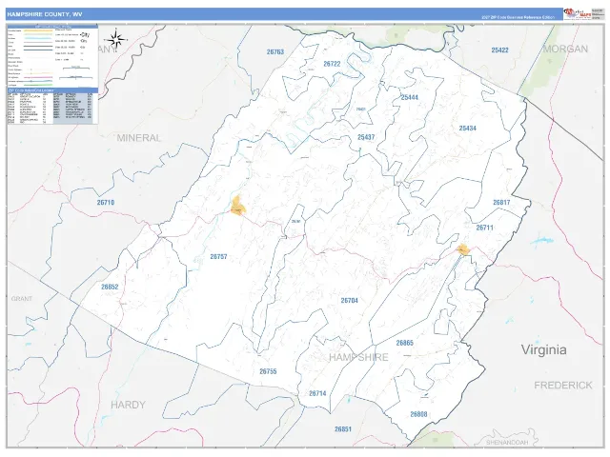Click ZIP code label 25434
Viewport: 610px width, 457px height.
[468, 128]
